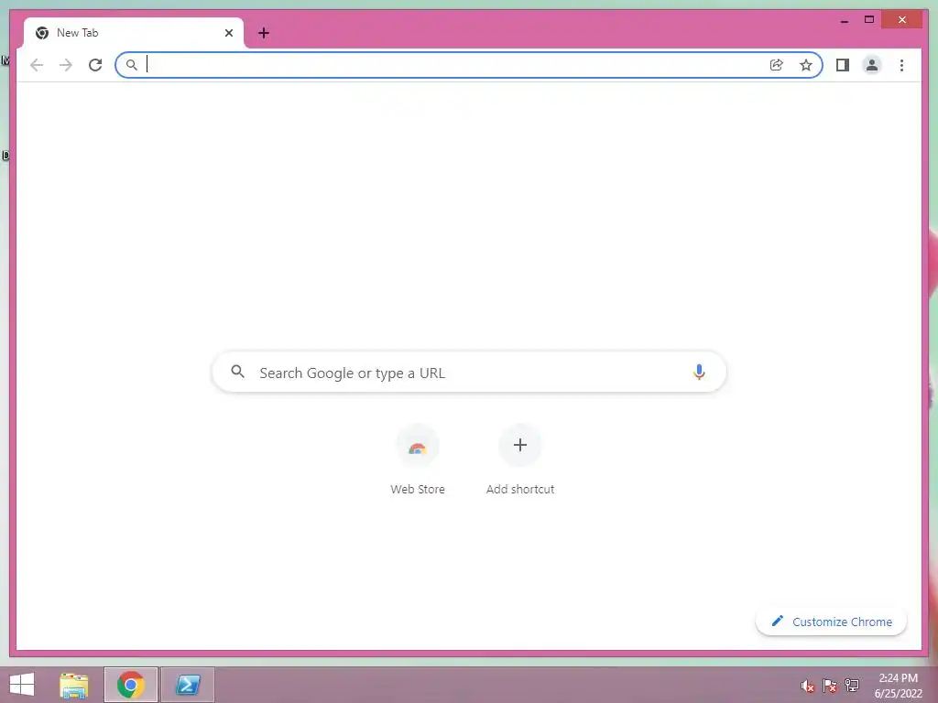Screen dimensions: 938x703
Task: Share this page via the share icon
Action: [777, 65]
